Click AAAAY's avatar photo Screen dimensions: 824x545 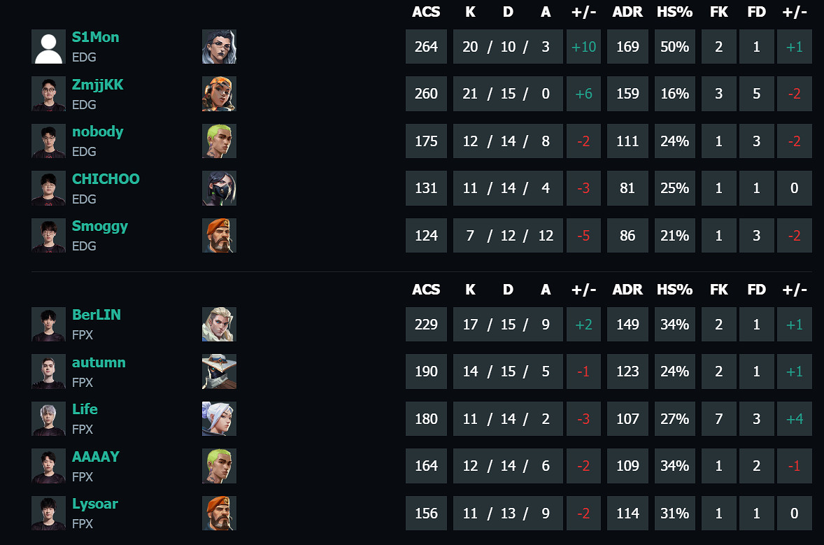coord(48,465)
